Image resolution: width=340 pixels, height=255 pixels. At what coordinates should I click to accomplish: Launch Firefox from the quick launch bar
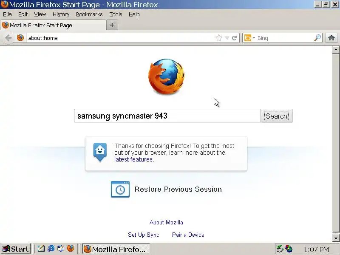tap(71, 249)
